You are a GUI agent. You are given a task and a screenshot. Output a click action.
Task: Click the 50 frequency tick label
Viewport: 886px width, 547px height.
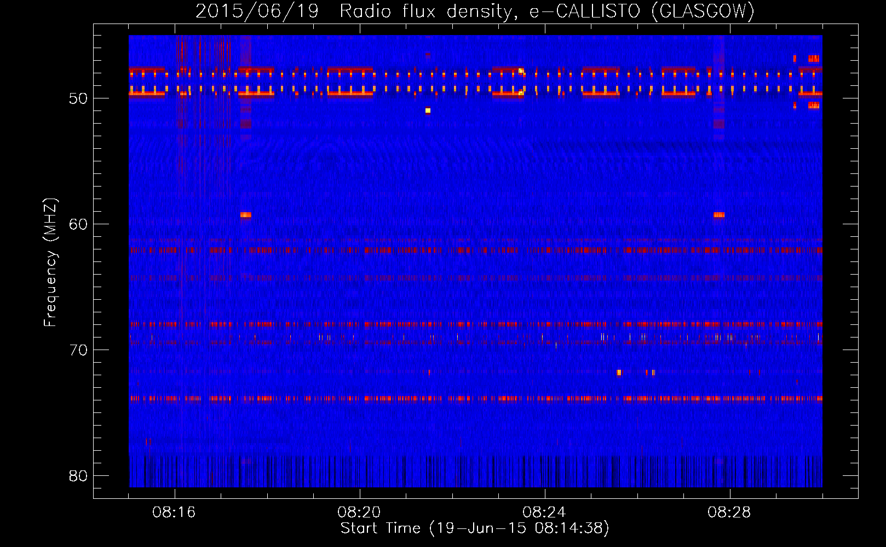tap(78, 99)
